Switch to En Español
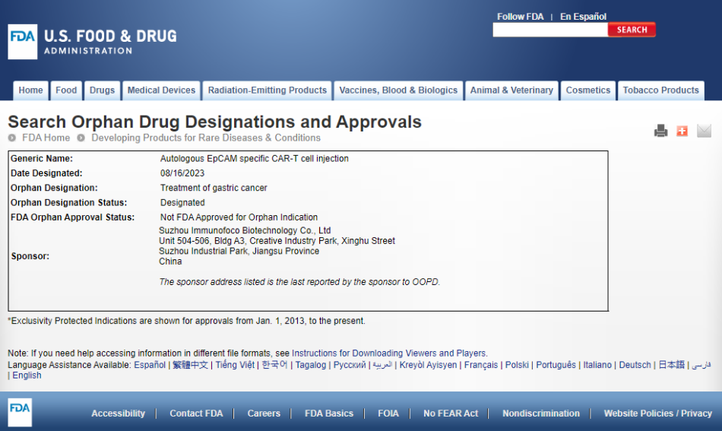 583,17
